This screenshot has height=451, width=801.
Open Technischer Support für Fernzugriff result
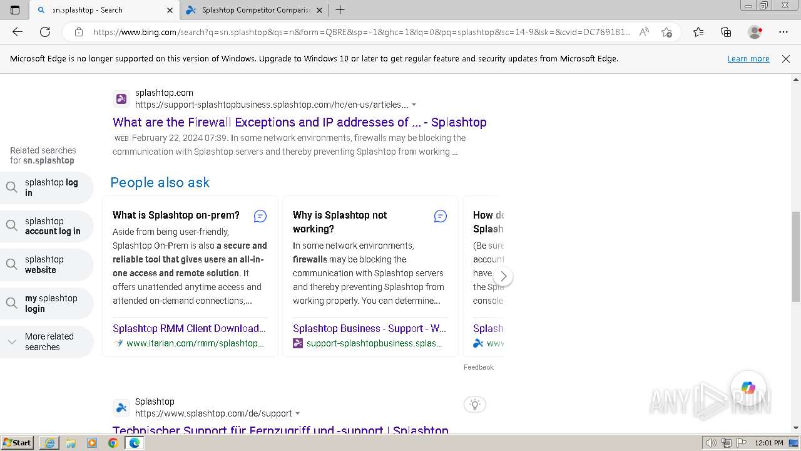coord(280,430)
